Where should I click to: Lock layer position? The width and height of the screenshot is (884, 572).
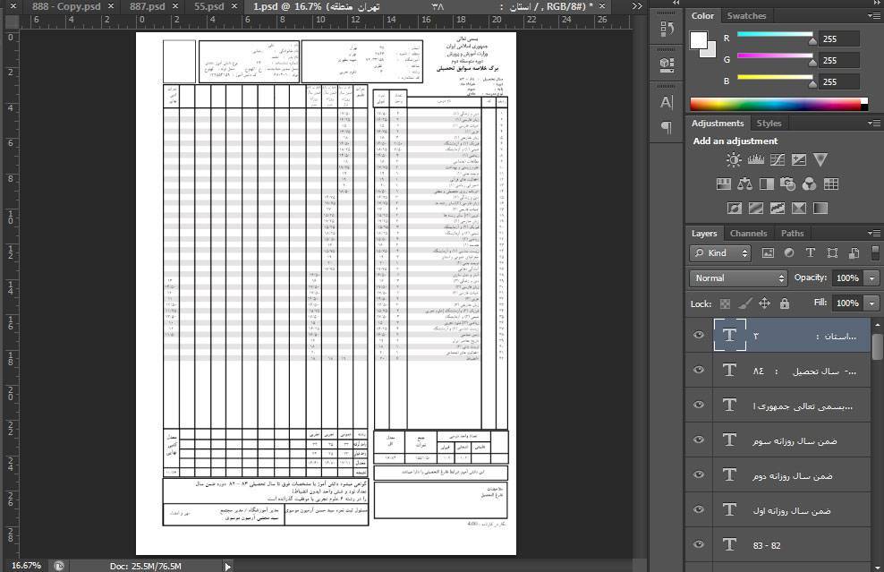(764, 303)
